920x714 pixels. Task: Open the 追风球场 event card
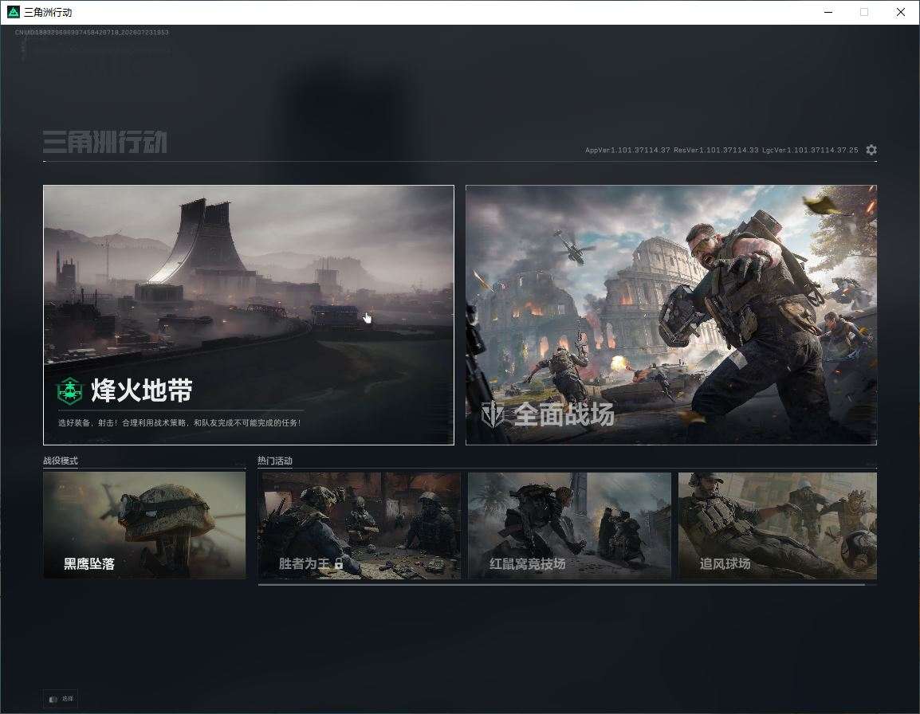pos(778,525)
